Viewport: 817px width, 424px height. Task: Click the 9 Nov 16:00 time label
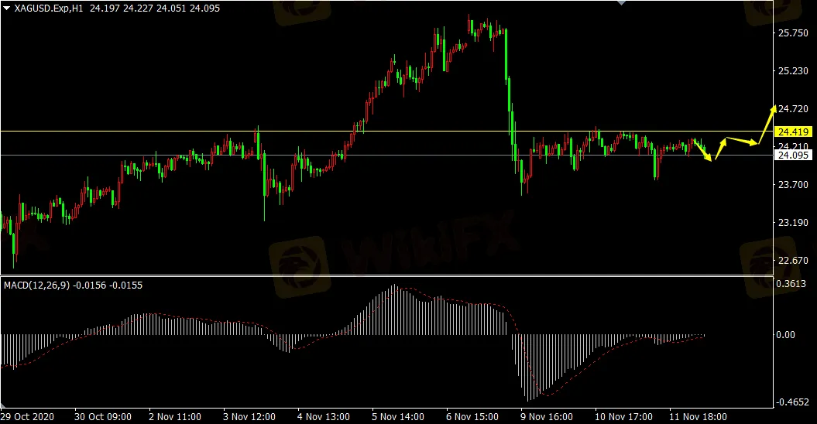(x=547, y=417)
